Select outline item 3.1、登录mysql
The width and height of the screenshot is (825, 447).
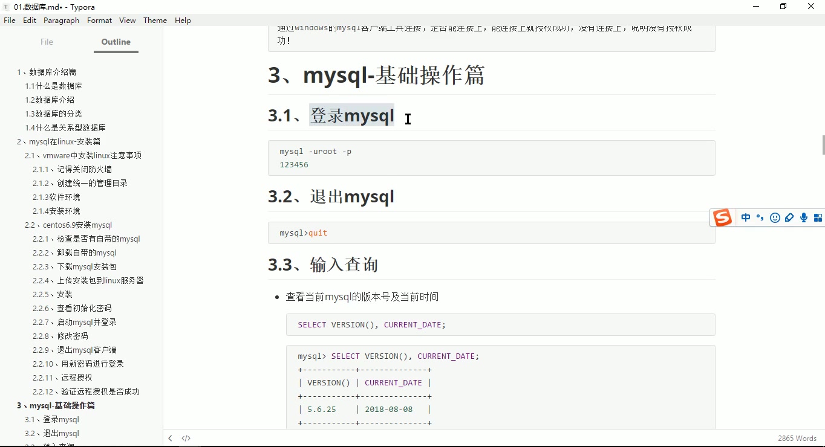coord(52,419)
